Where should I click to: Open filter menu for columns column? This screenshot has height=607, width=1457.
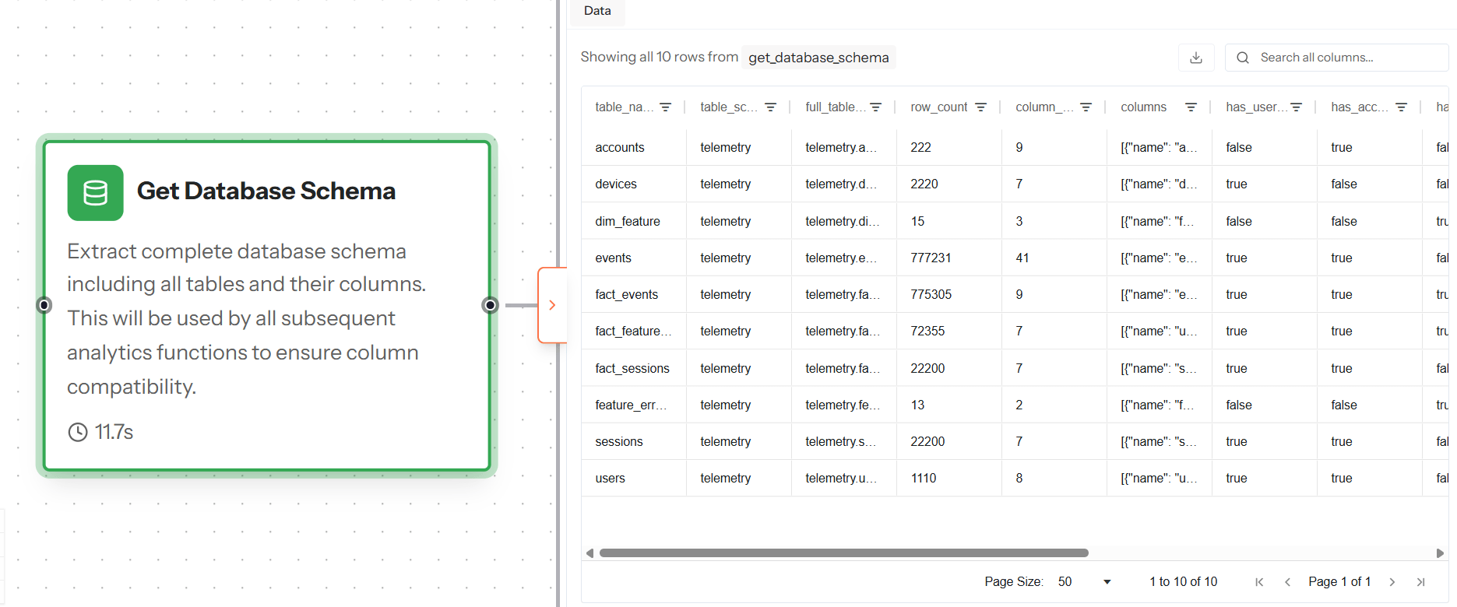(1191, 107)
